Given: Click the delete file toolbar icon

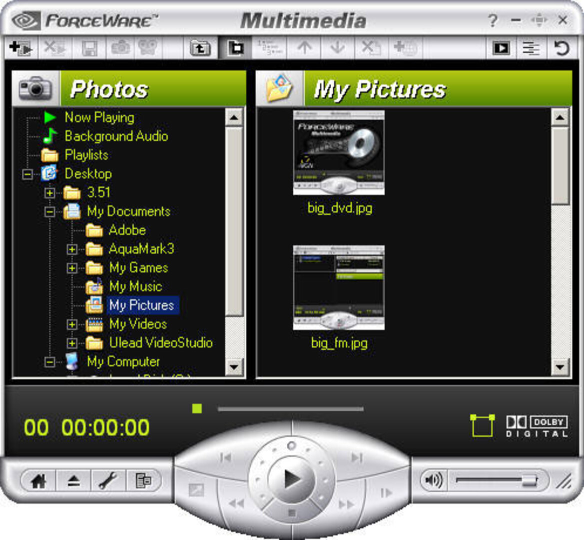Looking at the screenshot, I should (x=371, y=48).
